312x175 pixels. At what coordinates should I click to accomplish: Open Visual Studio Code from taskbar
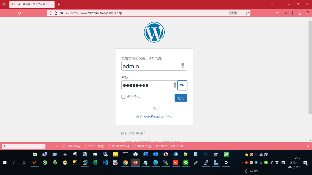coord(105,163)
